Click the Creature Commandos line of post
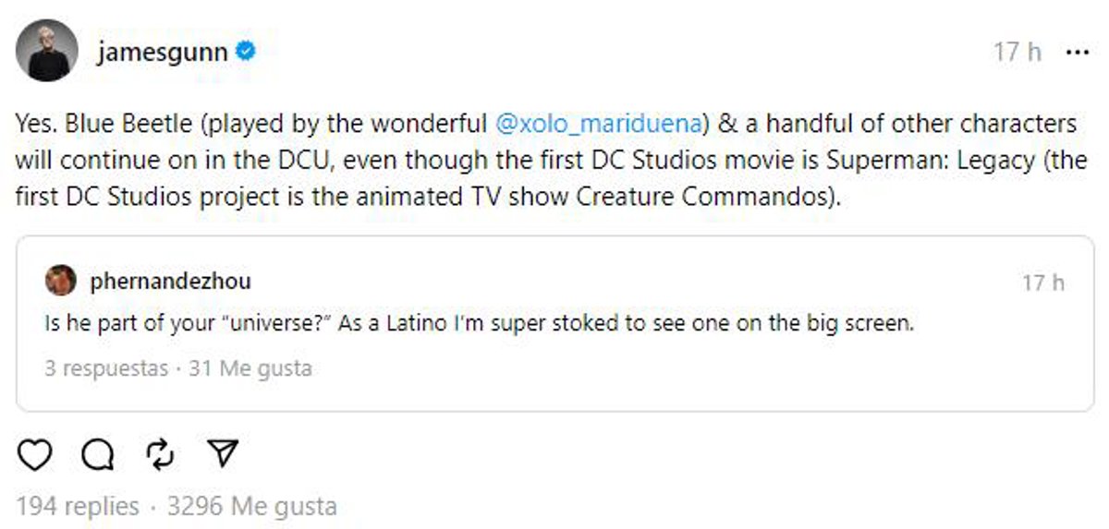The height and width of the screenshot is (529, 1109). pos(429,198)
